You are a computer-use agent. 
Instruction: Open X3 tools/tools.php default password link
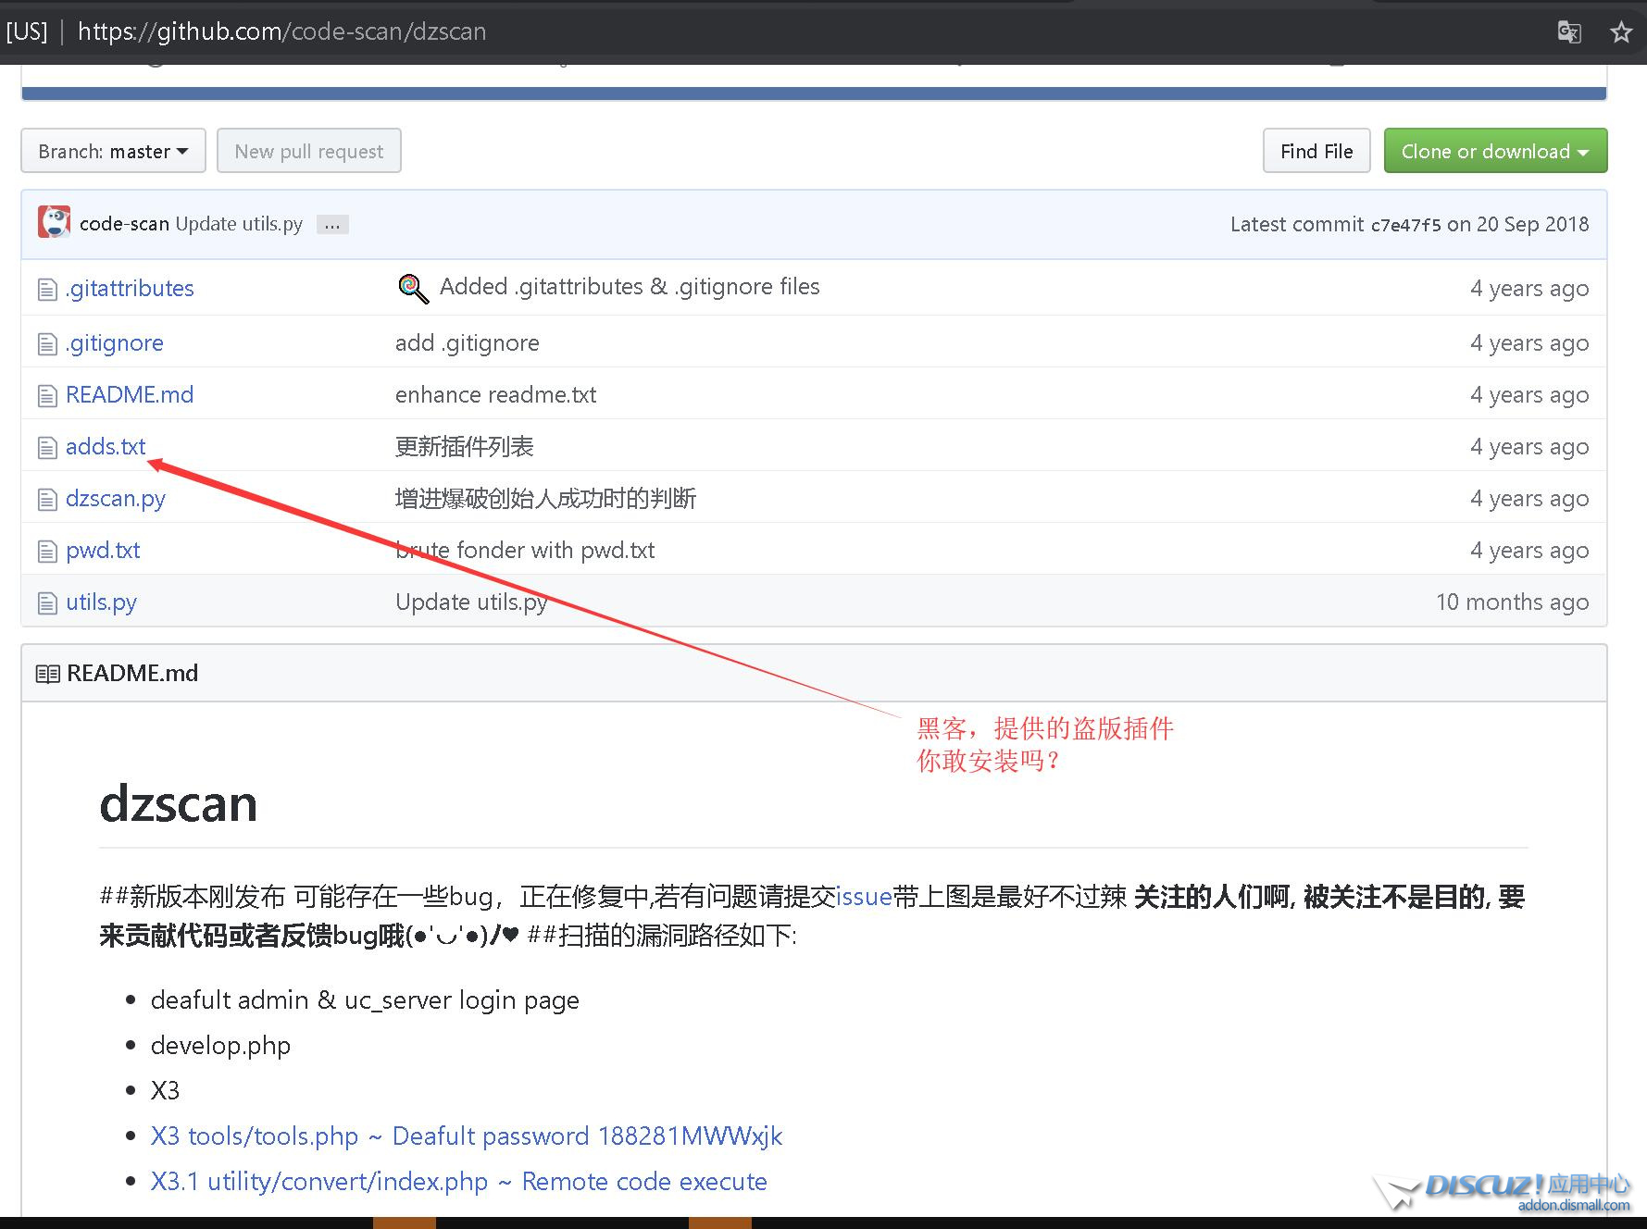coord(467,1136)
